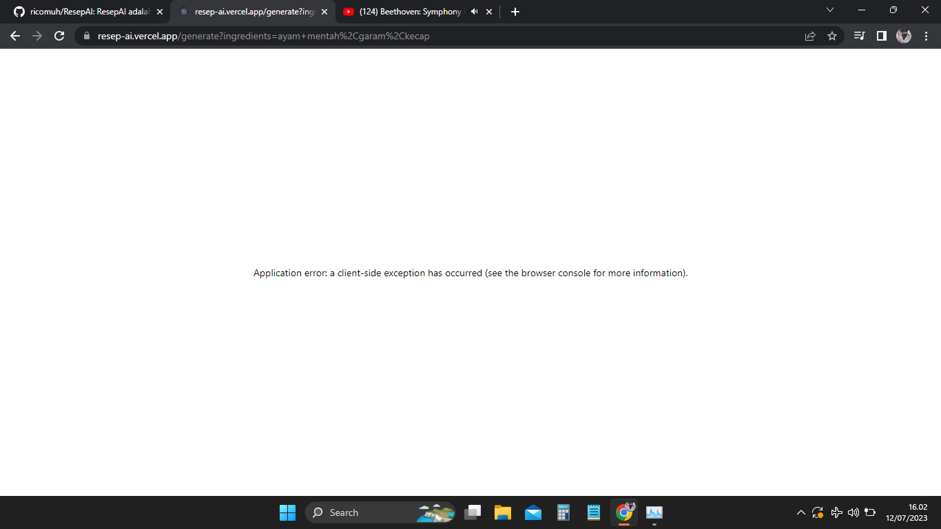Viewport: 941px width, 529px height.
Task: Open the Chrome profile avatar
Action: click(904, 35)
